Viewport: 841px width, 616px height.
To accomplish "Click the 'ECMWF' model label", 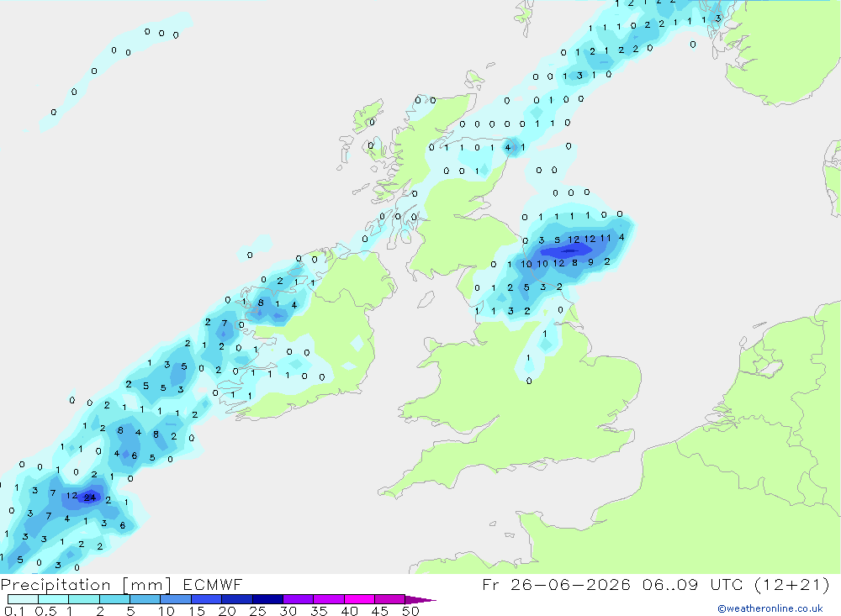I will [213, 584].
